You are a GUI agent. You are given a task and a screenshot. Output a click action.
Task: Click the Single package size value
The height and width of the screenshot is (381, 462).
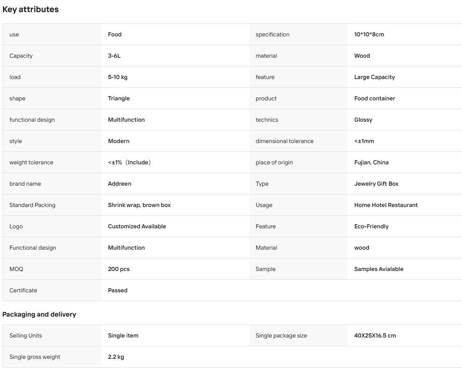pyautogui.click(x=375, y=335)
